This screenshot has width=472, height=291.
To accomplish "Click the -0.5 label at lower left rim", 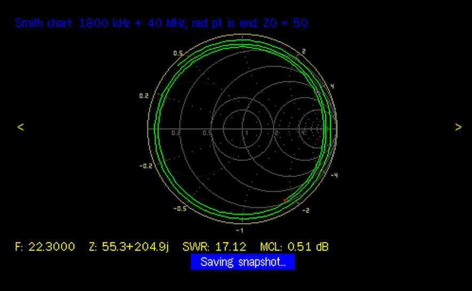I will (x=179, y=208).
